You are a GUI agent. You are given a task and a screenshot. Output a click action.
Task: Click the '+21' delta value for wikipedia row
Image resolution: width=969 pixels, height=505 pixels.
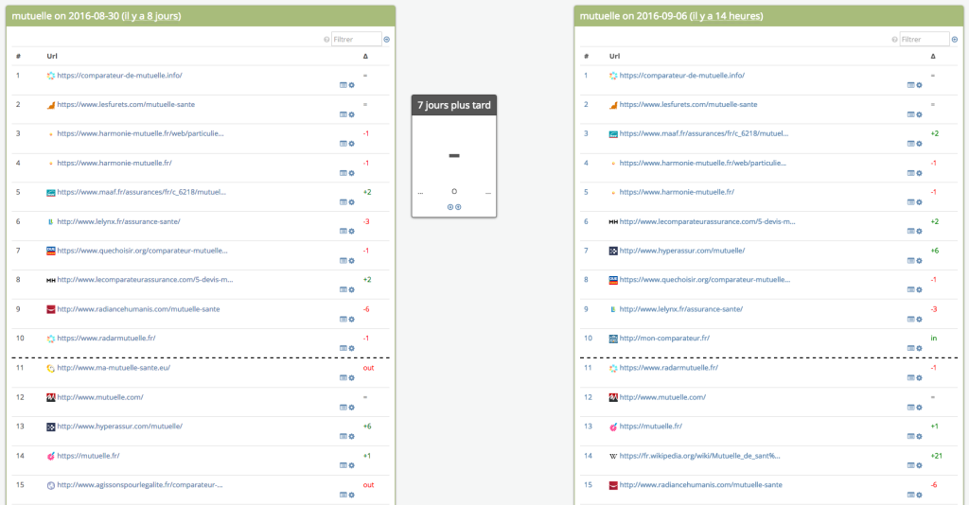[x=936, y=456]
